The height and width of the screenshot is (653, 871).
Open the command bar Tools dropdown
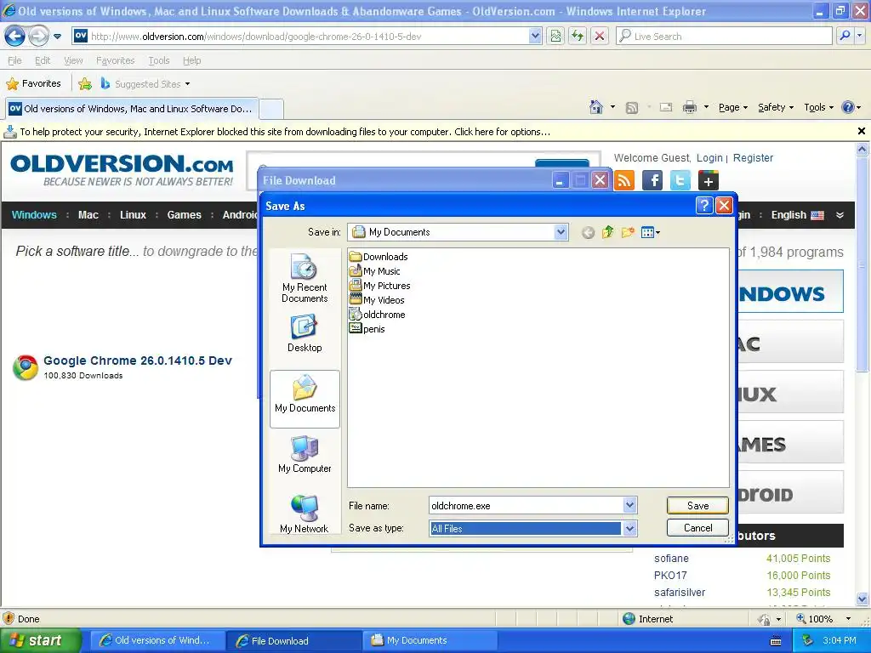pos(818,107)
